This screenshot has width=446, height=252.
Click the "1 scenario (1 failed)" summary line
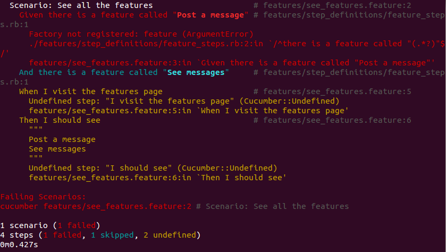[50, 225]
